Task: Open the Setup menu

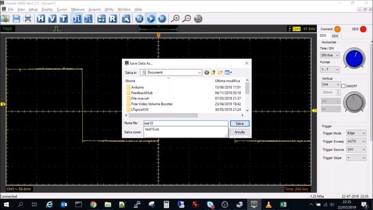Action: pos(33,9)
